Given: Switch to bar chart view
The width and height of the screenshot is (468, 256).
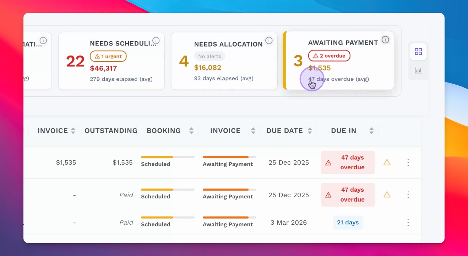Looking at the screenshot, I should pyautogui.click(x=418, y=70).
